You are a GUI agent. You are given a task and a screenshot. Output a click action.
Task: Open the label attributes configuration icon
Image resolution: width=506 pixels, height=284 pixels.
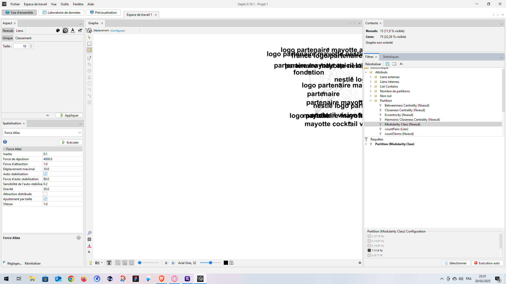pyautogui.click(x=231, y=263)
